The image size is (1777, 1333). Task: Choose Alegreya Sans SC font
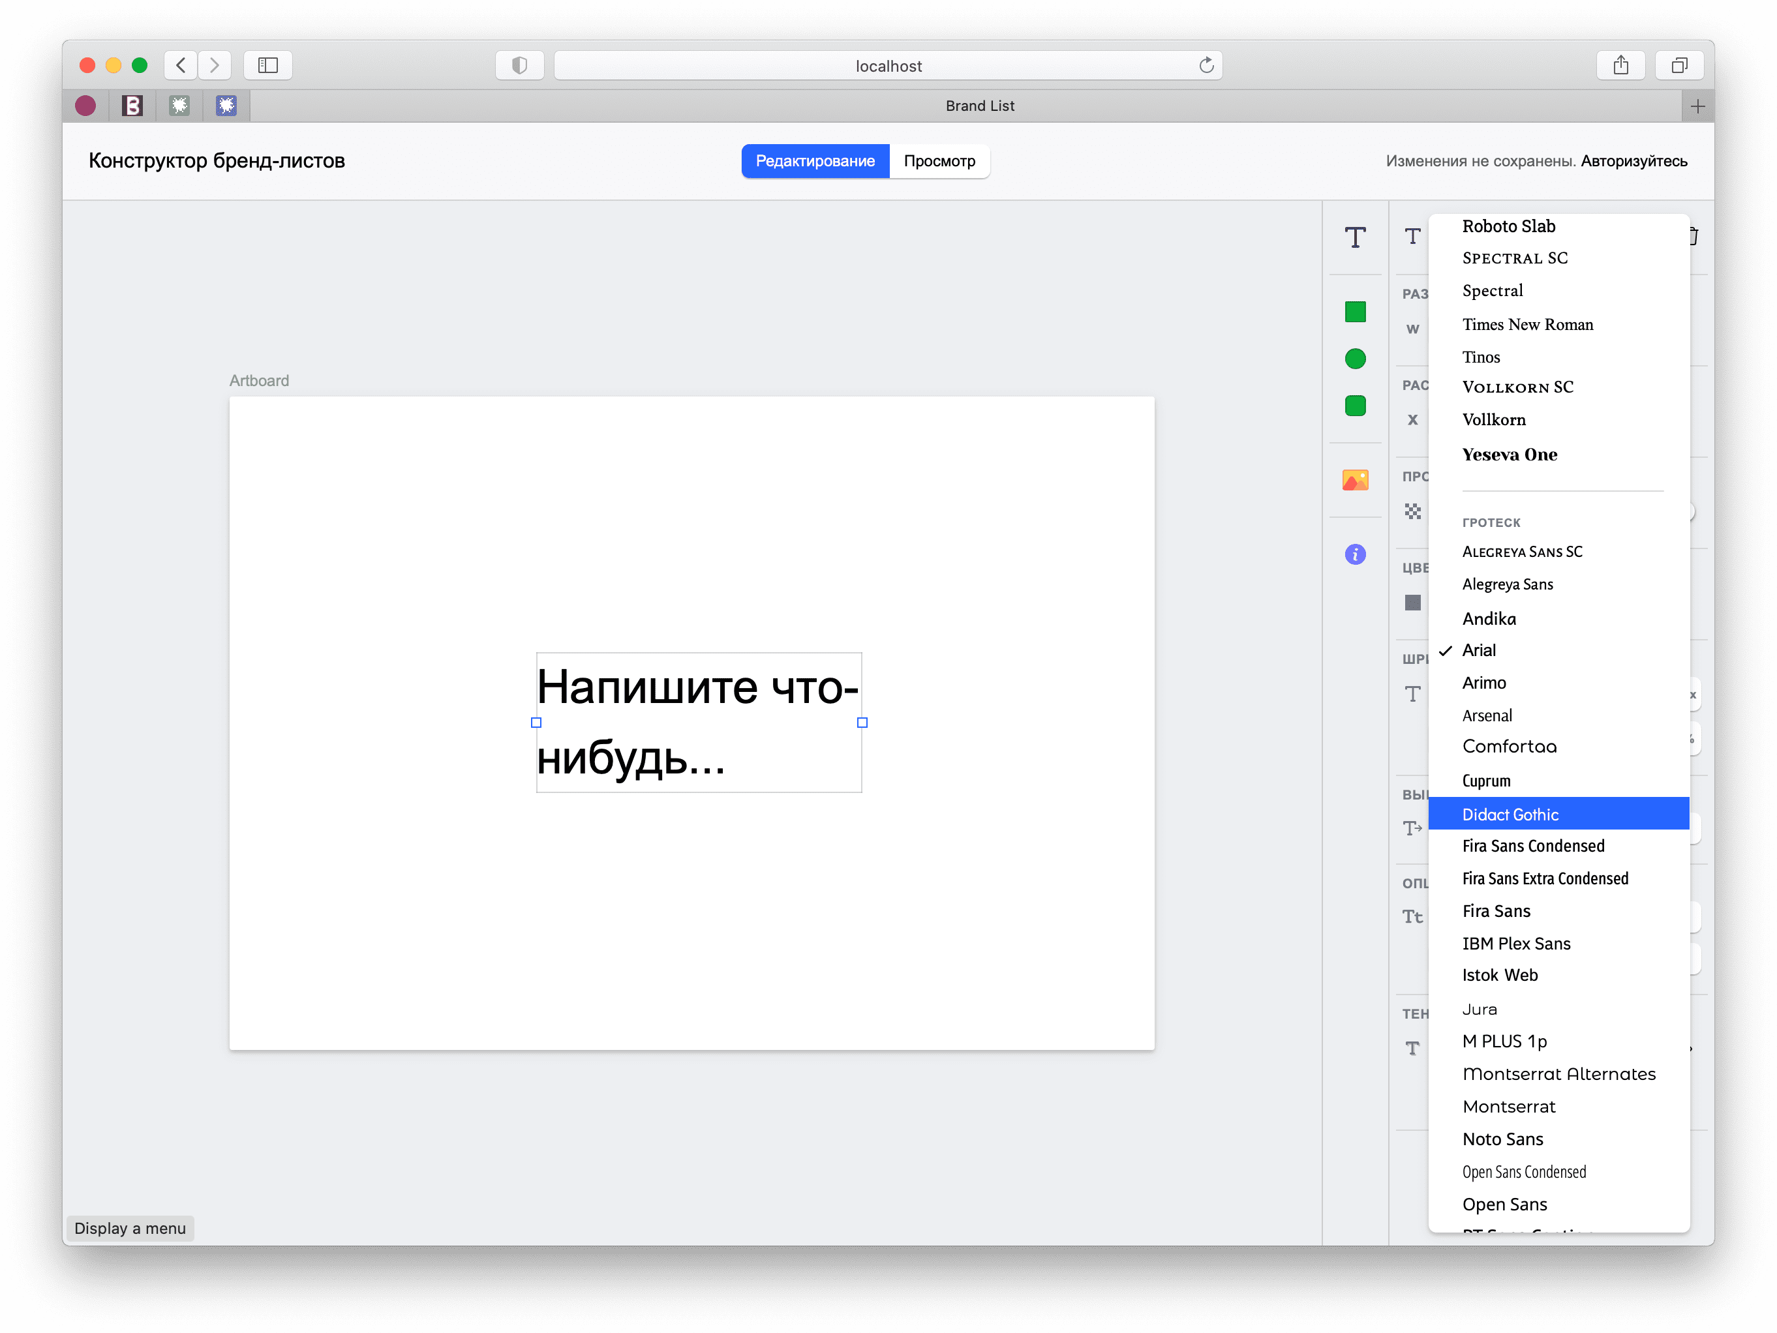click(x=1558, y=552)
